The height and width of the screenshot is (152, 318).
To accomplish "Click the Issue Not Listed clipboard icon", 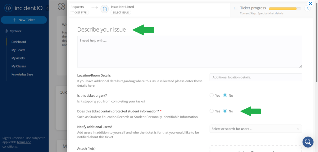I will (105, 9).
